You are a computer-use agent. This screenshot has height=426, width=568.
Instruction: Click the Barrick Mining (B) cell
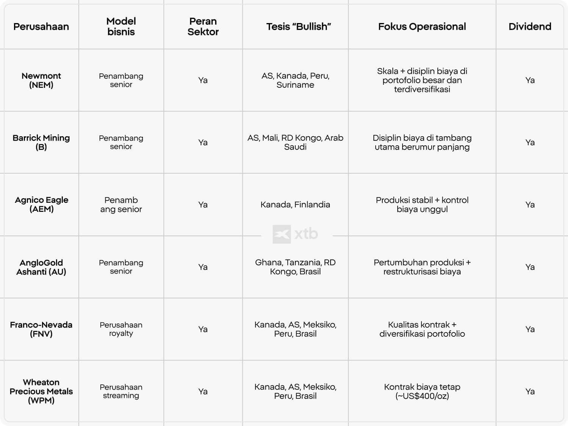41,142
